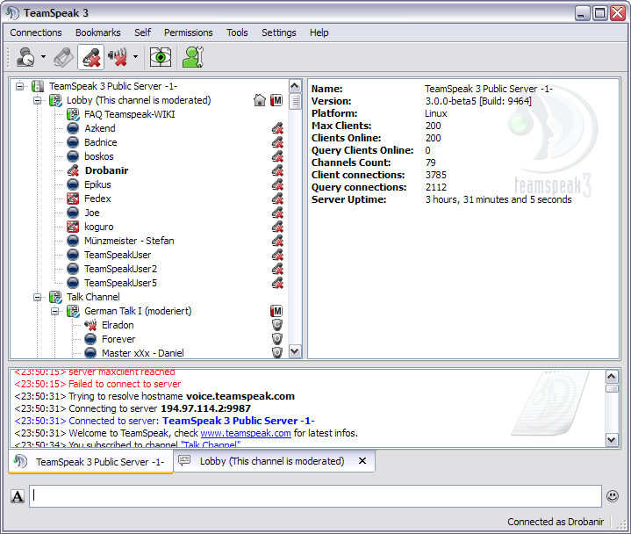Select user boskos in the channel tree
Screen dimensions: 631x534
(99, 156)
